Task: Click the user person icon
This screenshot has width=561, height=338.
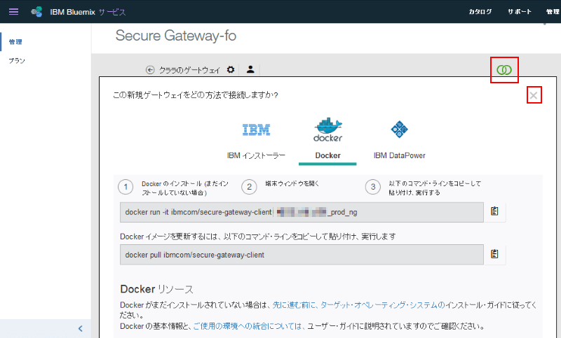Action: [250, 69]
